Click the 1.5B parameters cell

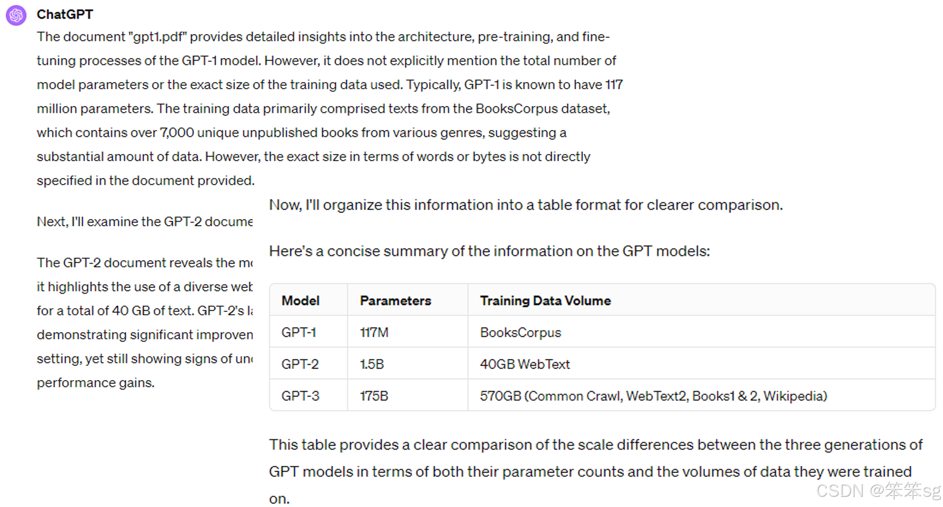click(372, 364)
